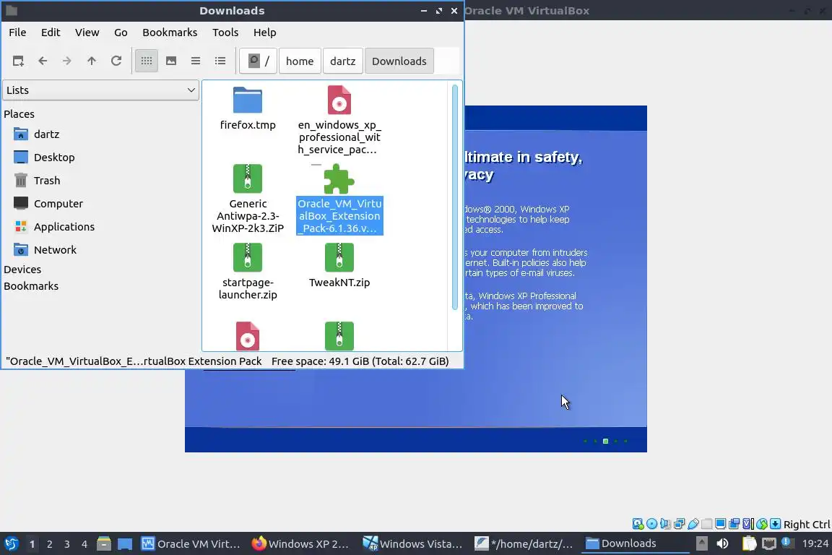Image resolution: width=832 pixels, height=555 pixels.
Task: Click VirtualBox shared folders indicator
Action: pos(707,524)
